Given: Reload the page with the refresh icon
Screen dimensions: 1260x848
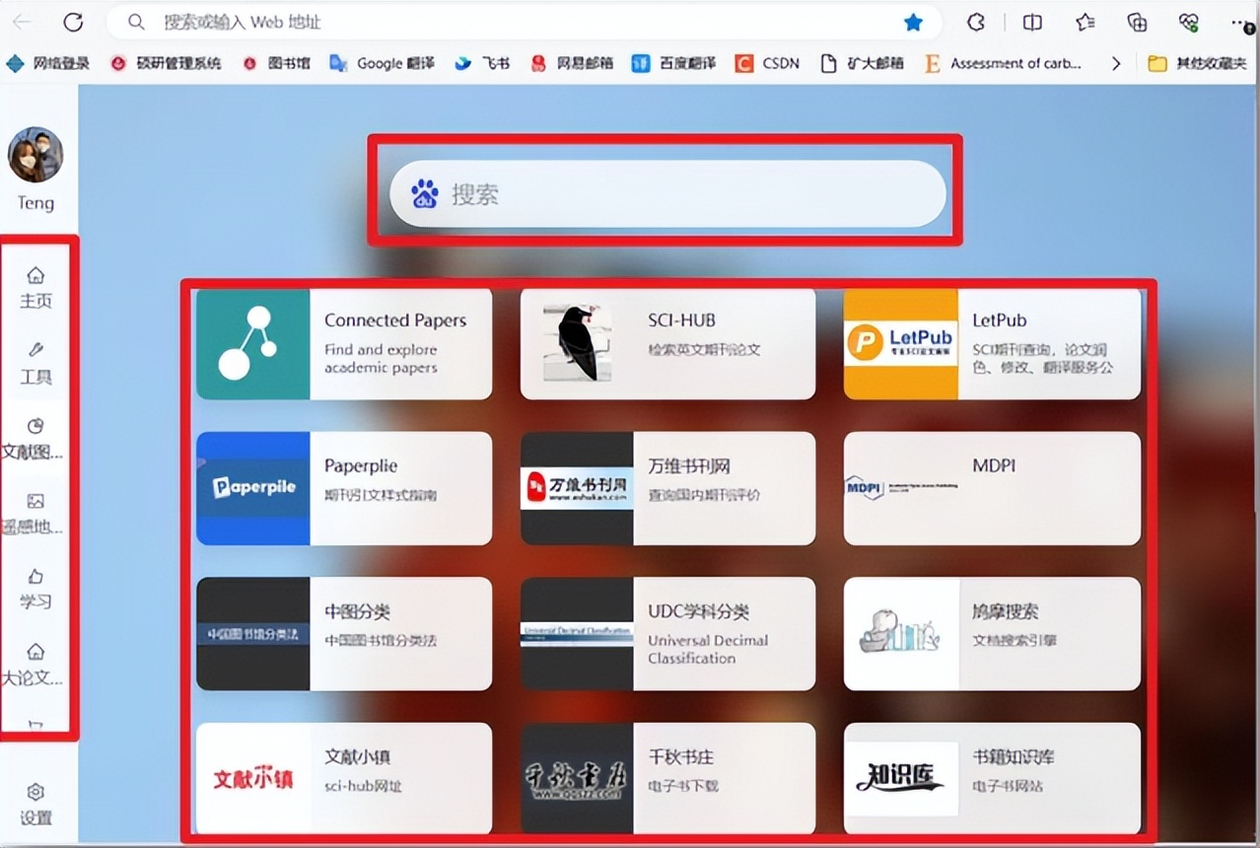Looking at the screenshot, I should [72, 22].
